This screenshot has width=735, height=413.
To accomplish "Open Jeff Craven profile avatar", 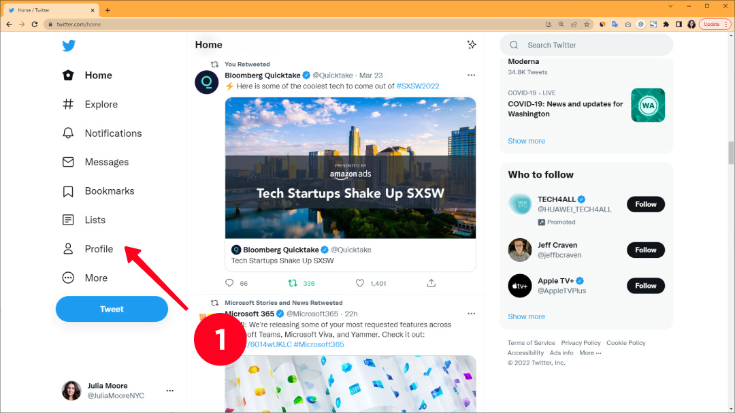I will [520, 250].
